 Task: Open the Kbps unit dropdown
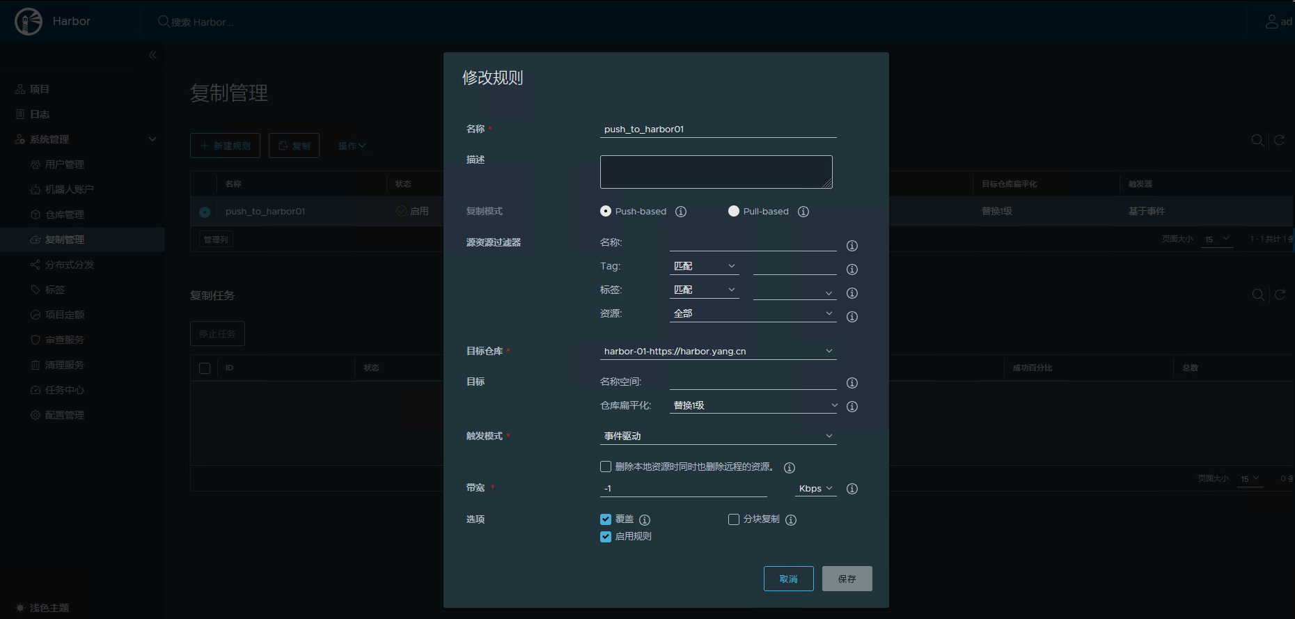coord(815,489)
